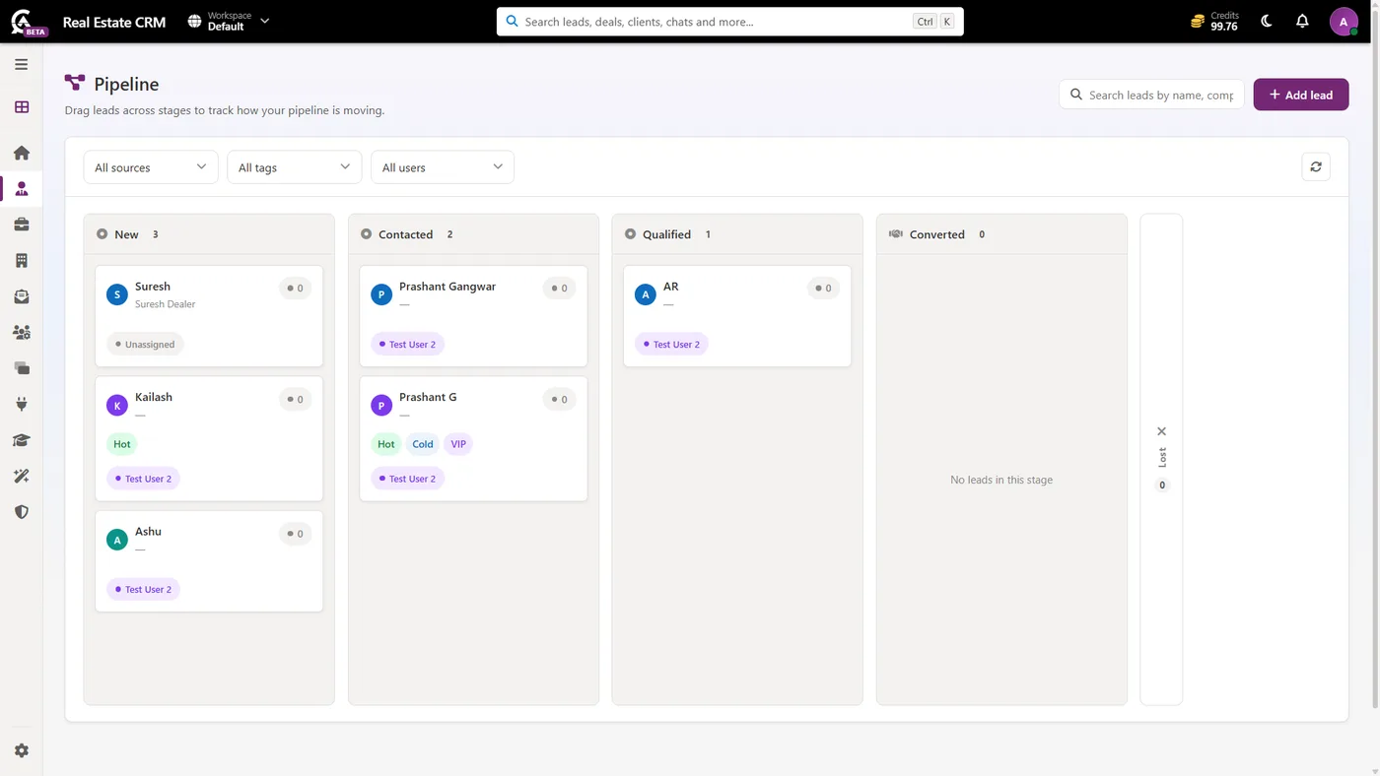Viewport: 1380px width, 776px height.
Task: Click Test User 2 badge on Ashu's card
Action: point(143,590)
